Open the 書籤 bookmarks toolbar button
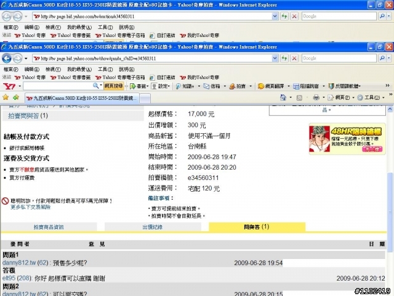Screen dimensions: 394x296 point(139,86)
